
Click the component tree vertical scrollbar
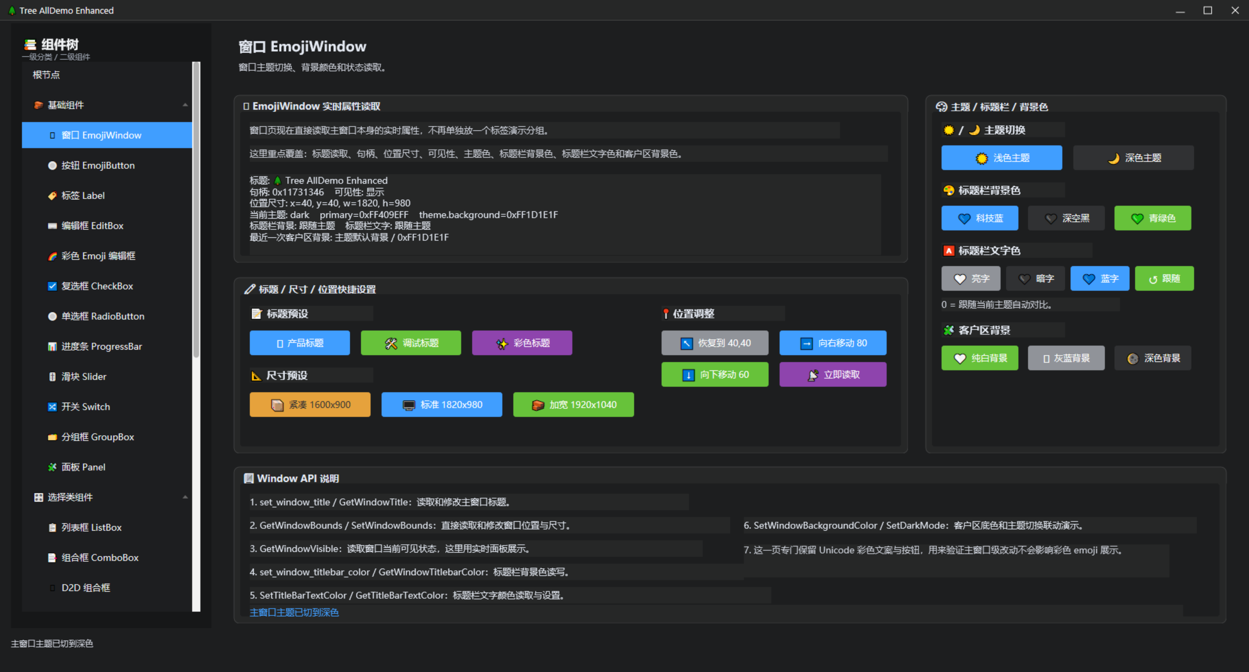click(x=196, y=208)
